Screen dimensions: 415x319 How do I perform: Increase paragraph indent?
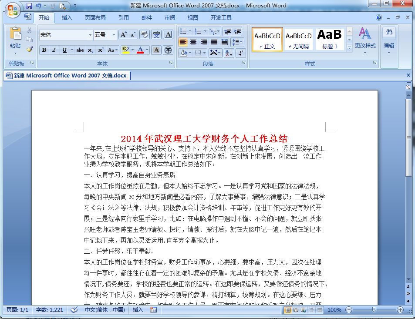237,31
